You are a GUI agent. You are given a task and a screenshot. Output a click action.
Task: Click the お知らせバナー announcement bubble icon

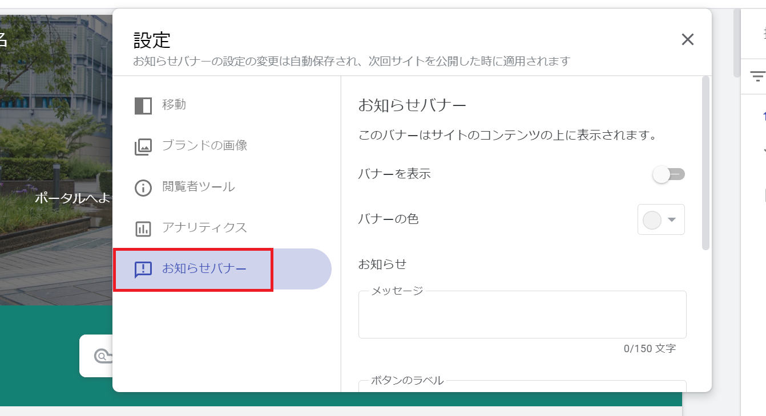[x=143, y=269]
